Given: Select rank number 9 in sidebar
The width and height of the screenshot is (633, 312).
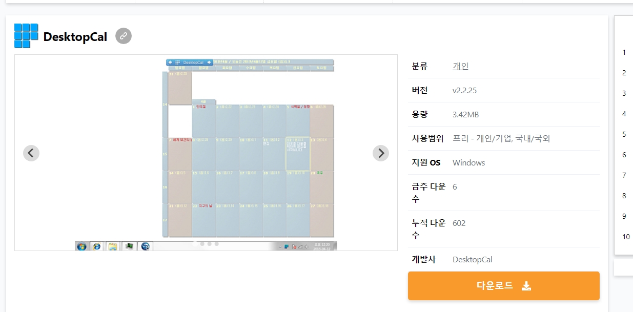Looking at the screenshot, I should point(624,216).
